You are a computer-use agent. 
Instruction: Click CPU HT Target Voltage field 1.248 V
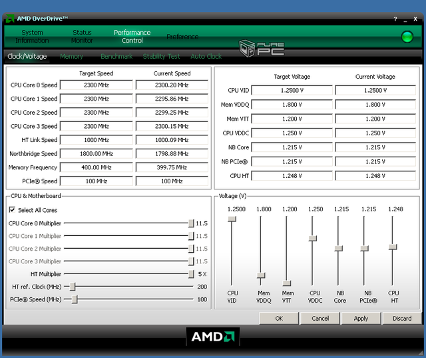(292, 176)
